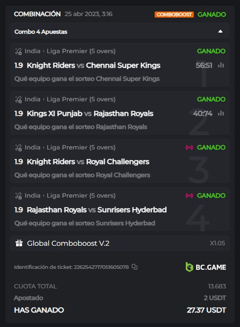
Task: Select the Global Comboboost V.2 row
Action: [120, 243]
